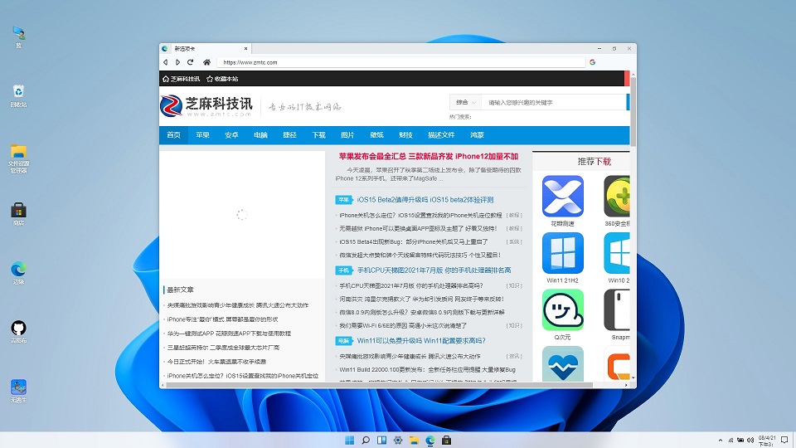
Task: Open the 我们需要Wi-Fi 6/6E的原因 article
Action: pyautogui.click(x=403, y=325)
